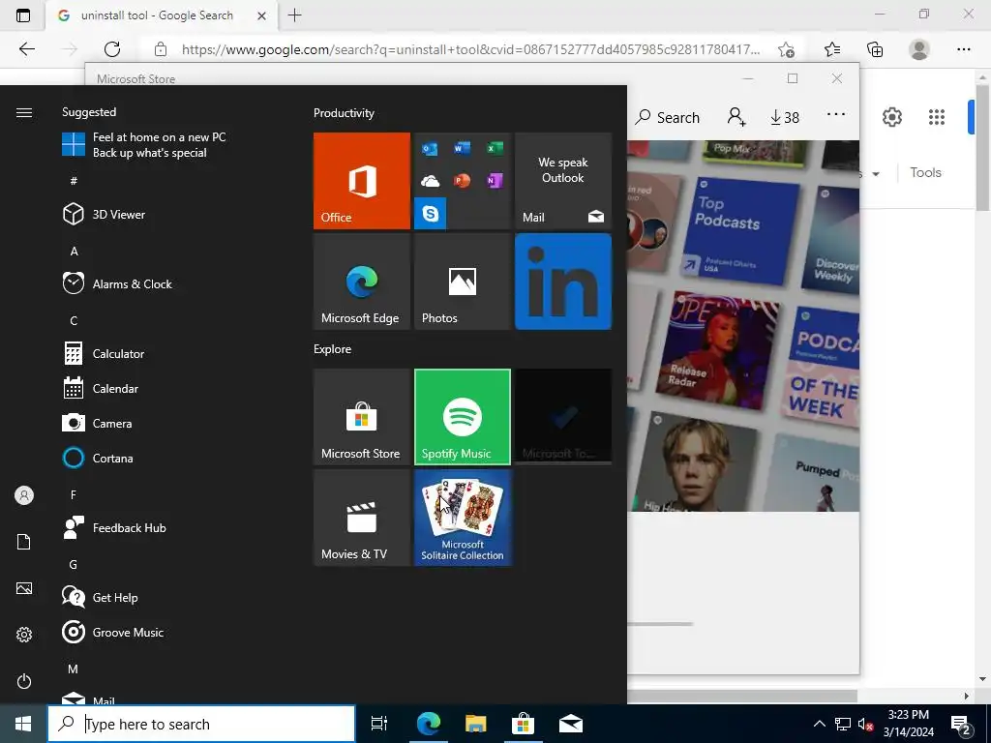Image resolution: width=991 pixels, height=743 pixels.
Task: Open the Microsoft To Do tile
Action: (563, 417)
